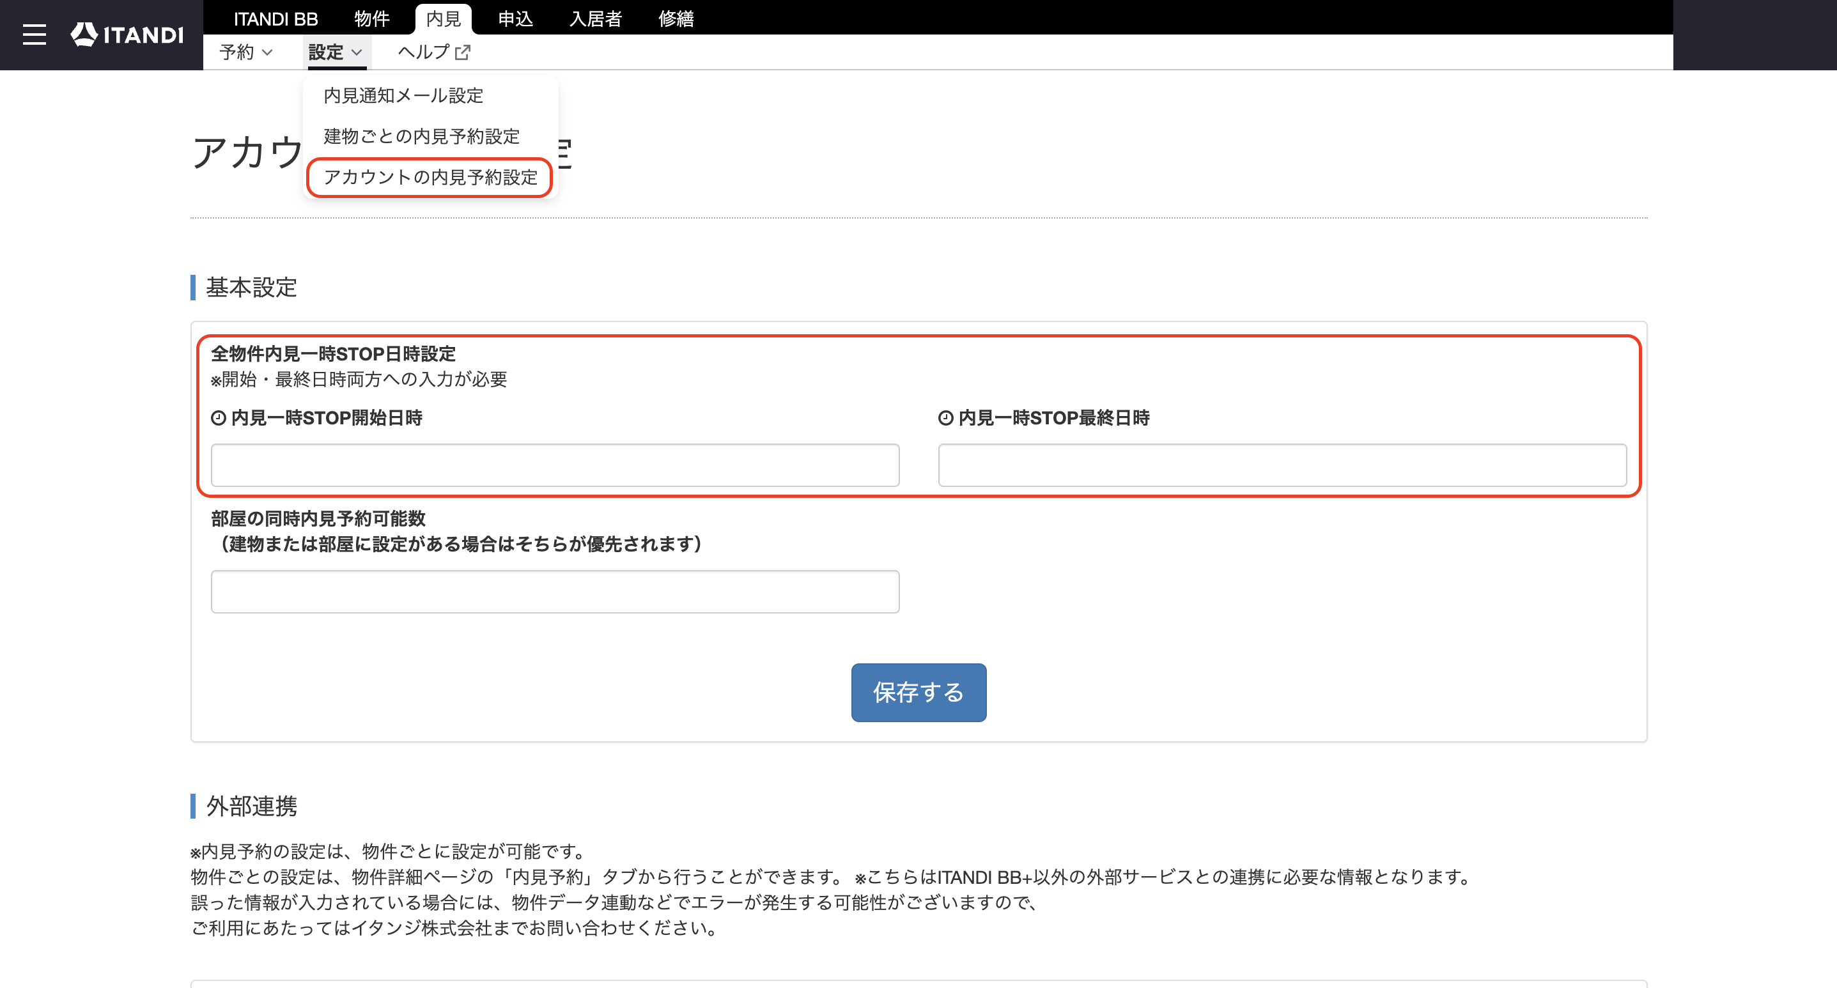Click the 部屋の同時内見予約可能数 label
This screenshot has width=1837, height=988.
tap(318, 518)
